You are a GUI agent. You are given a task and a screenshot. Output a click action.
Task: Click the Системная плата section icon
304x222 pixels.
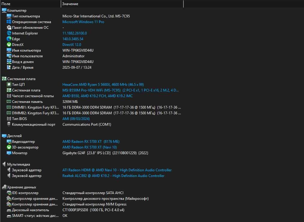[4, 79]
